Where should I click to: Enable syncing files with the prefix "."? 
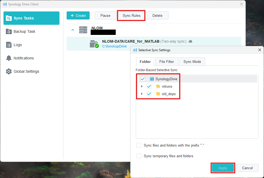point(139,145)
